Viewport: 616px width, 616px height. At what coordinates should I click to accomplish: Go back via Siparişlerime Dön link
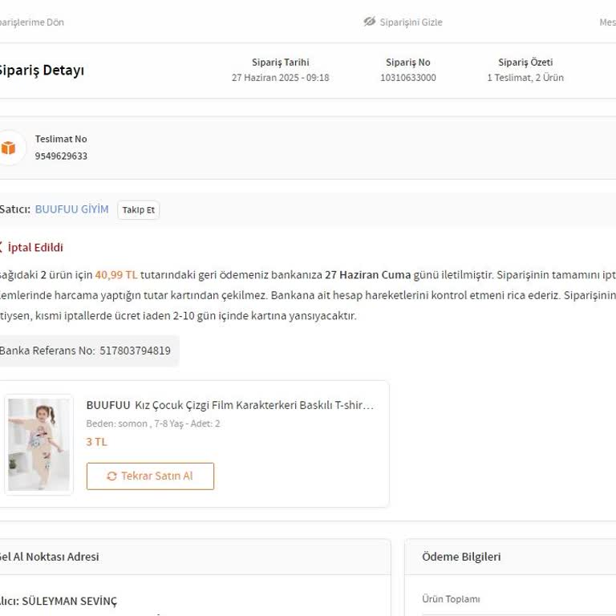click(32, 22)
